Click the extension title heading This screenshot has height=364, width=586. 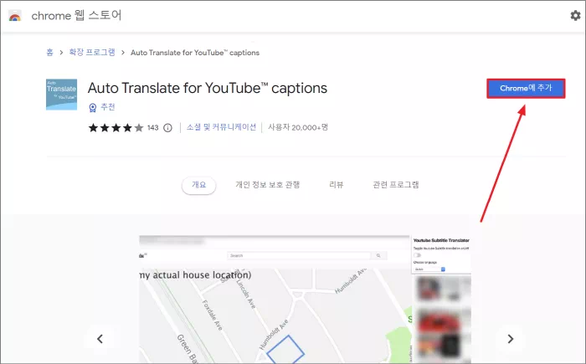[208, 88]
